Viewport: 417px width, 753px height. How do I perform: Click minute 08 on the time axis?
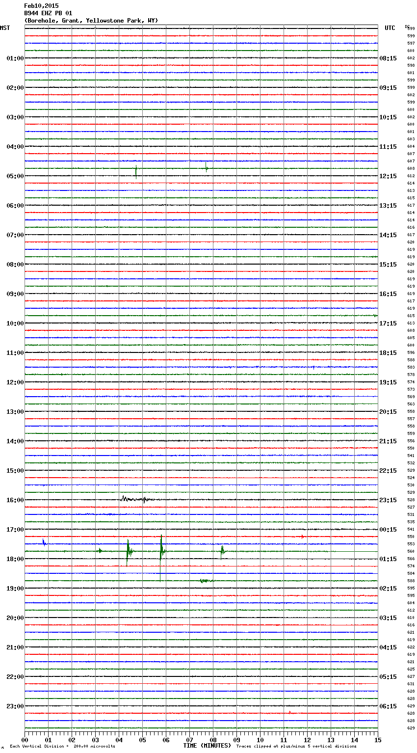[x=213, y=740]
